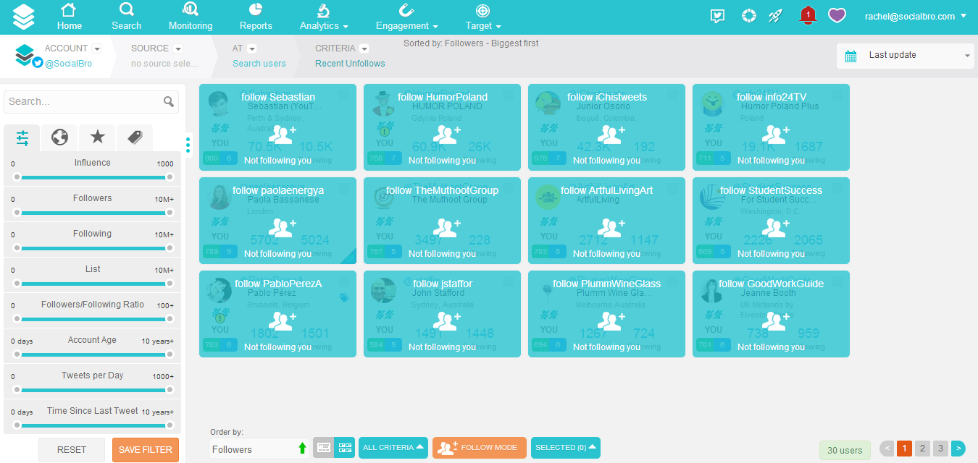
Task: Go to the Home page
Action: 70,17
